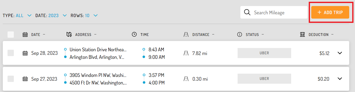This screenshot has width=355, height=92.
Task: Select the Sep 28, 2023 trip checkbox
Action: pos(11,53)
